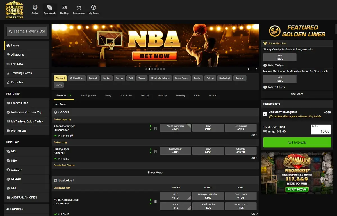Viewport: 337px width, 216px height.
Task: Open the Sportsbook icon
Action: point(49,8)
